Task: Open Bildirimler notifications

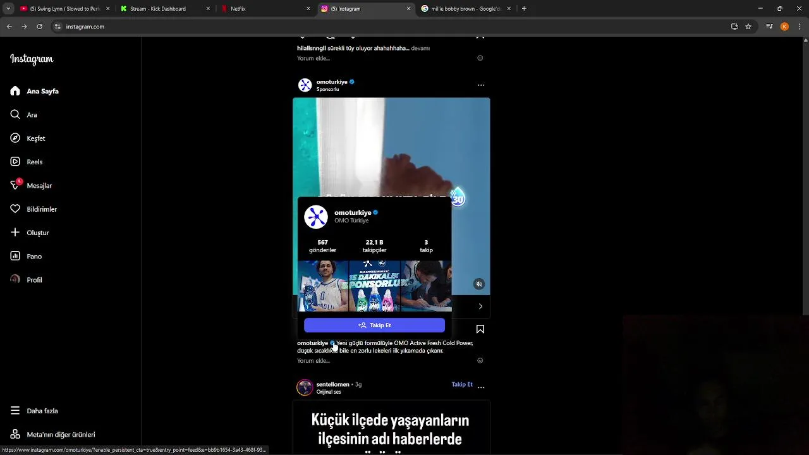Action: 34,209
